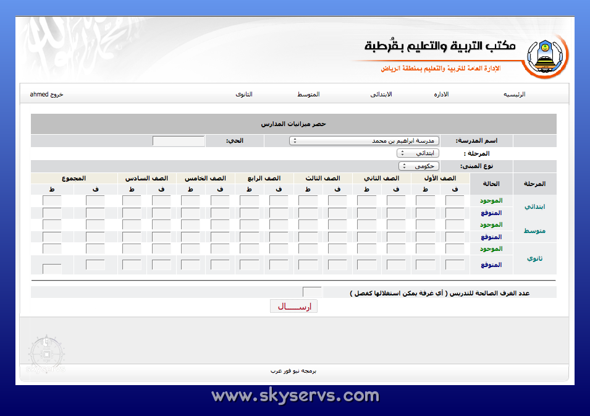Click the برمجه نيو فور عرب footer link

(x=293, y=371)
